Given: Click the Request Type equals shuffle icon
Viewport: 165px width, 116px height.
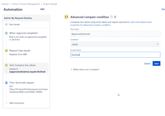Looking at the screenshot, I should pos(6,51).
